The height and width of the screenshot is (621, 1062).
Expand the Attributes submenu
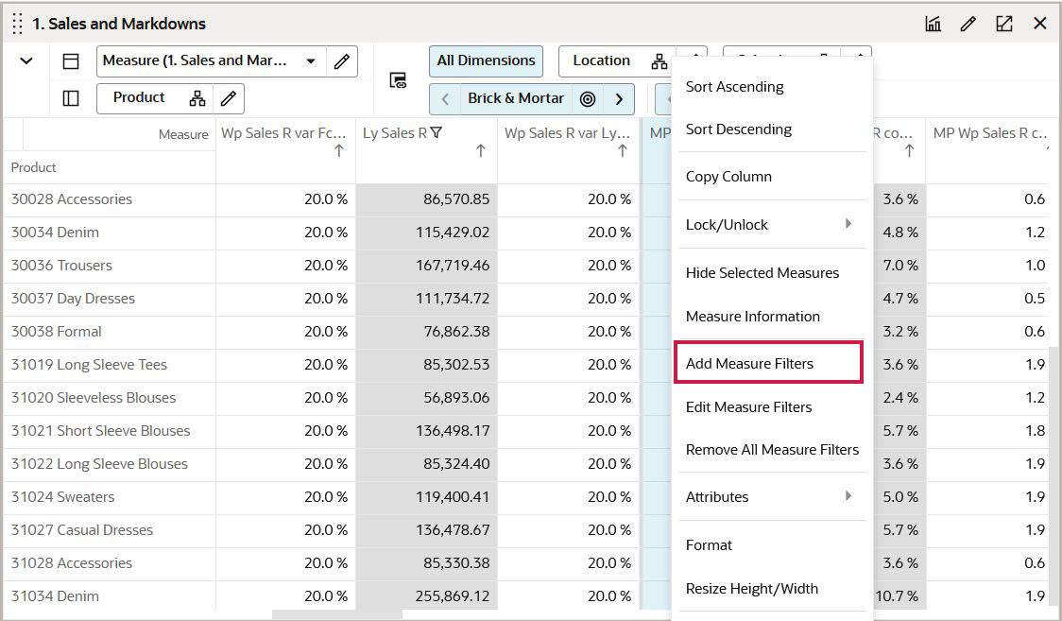[x=771, y=497]
